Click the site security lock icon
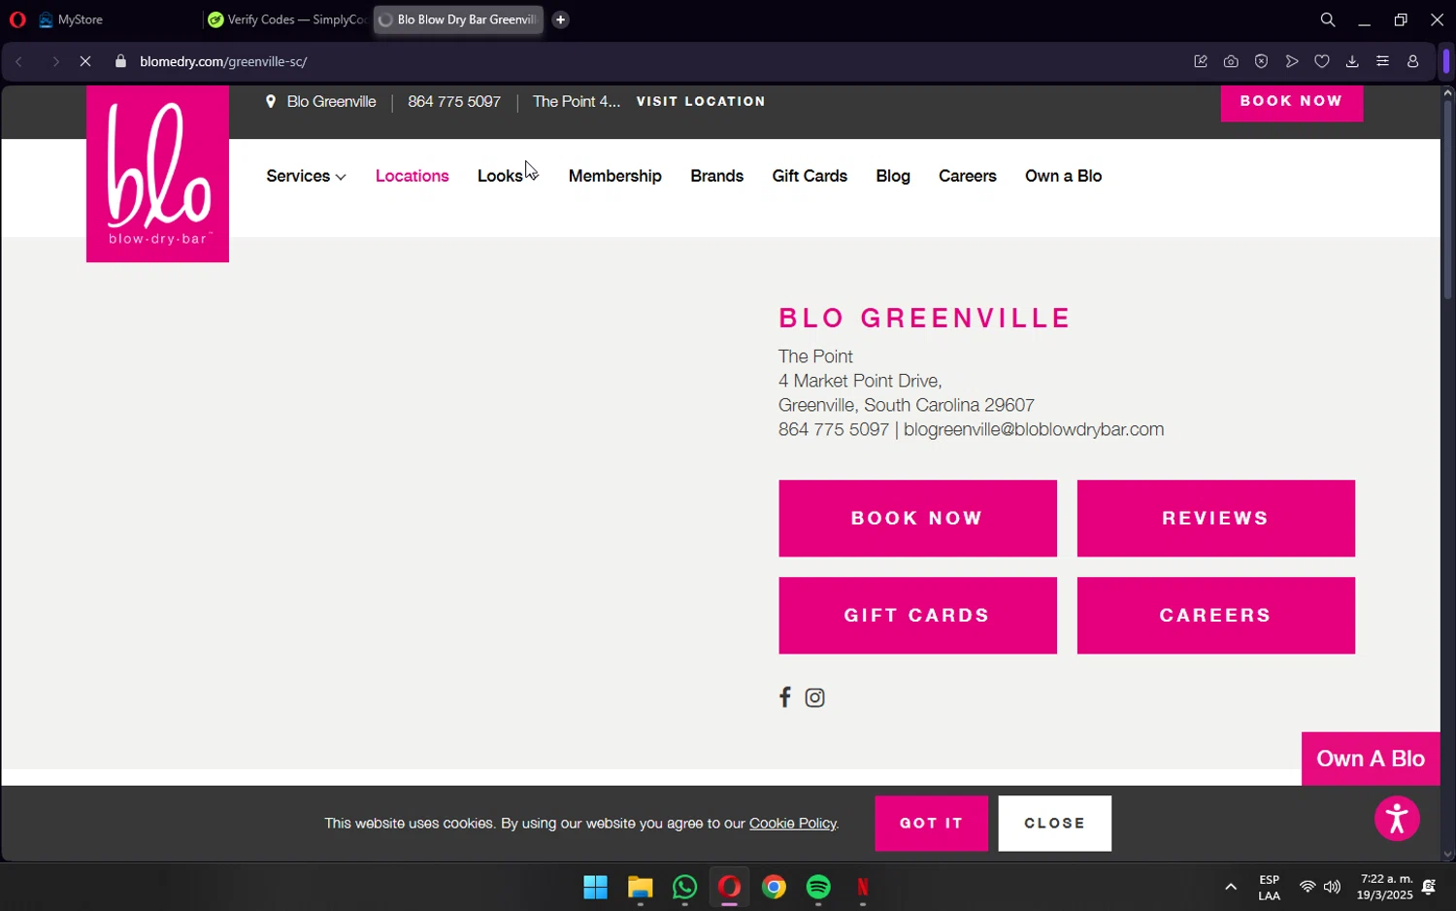Viewport: 1456px width, 911px height. coord(120,61)
